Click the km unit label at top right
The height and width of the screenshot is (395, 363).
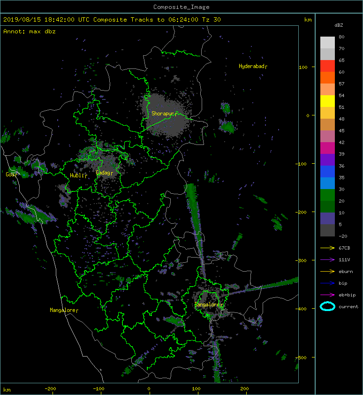click(308, 20)
